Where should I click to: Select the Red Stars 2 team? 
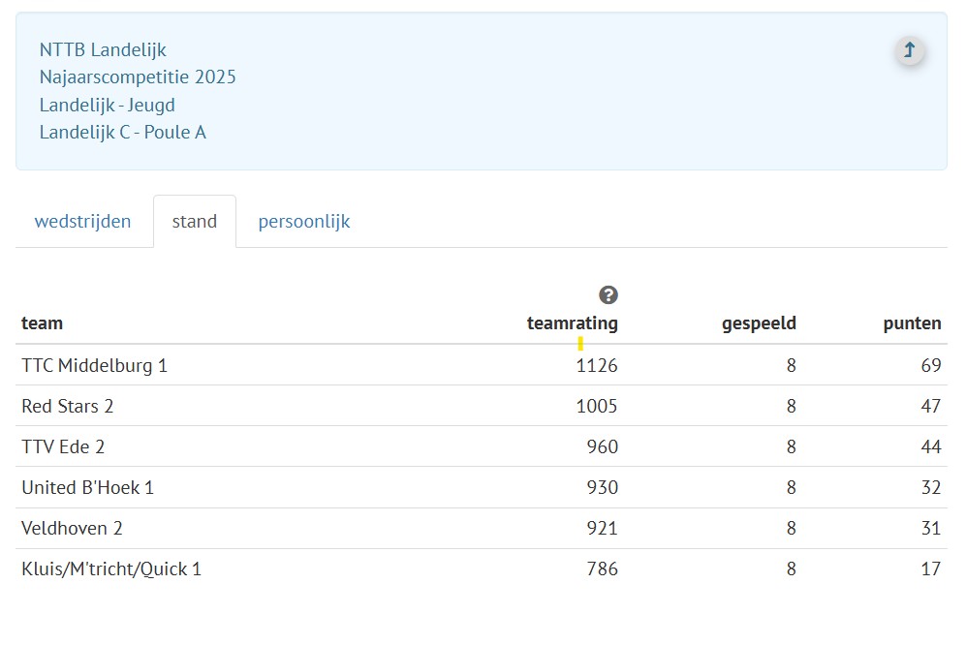coord(67,407)
